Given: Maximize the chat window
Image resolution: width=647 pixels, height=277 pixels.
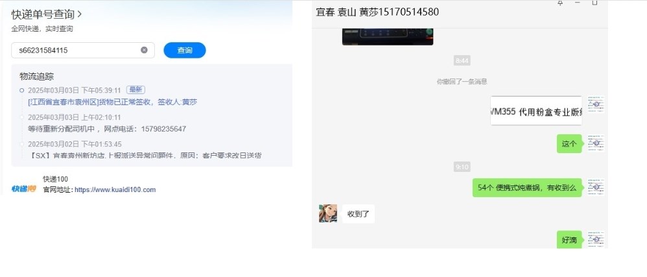Looking at the screenshot, I should point(594,3).
